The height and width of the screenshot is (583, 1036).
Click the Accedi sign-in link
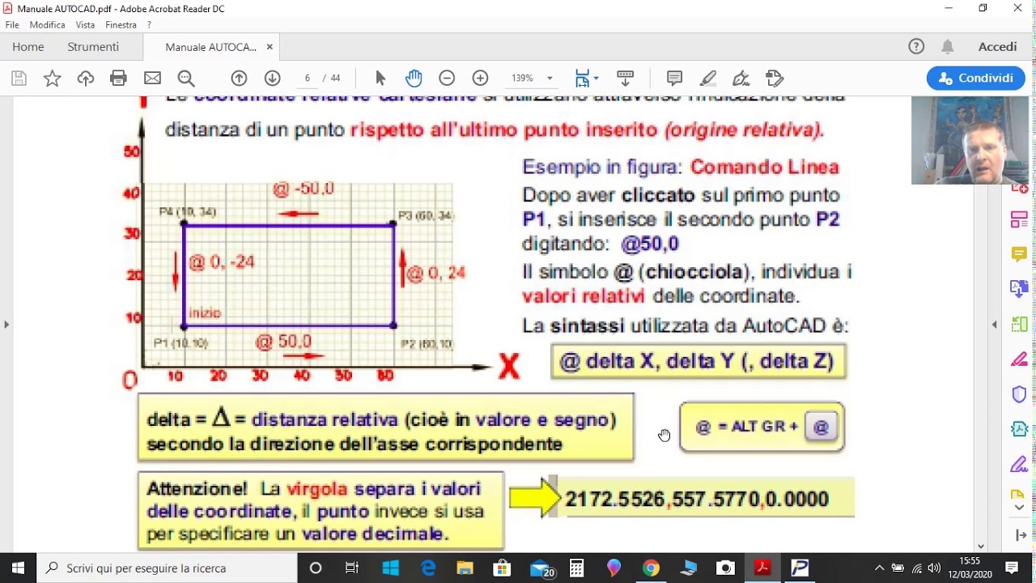pyautogui.click(x=997, y=47)
